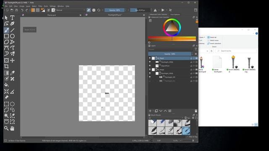This screenshot has width=269, height=151.
Task: Click Select all in Explorer
Action: pyautogui.click(x=212, y=37)
